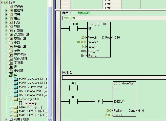Expand the GRAYCODE (v1.0) library folder
The width and height of the screenshot is (166, 121).
pos(11,107)
